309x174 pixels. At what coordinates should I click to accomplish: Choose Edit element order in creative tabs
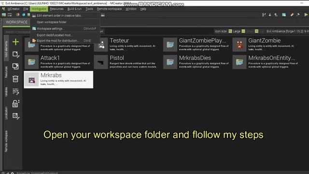coord(65,15)
